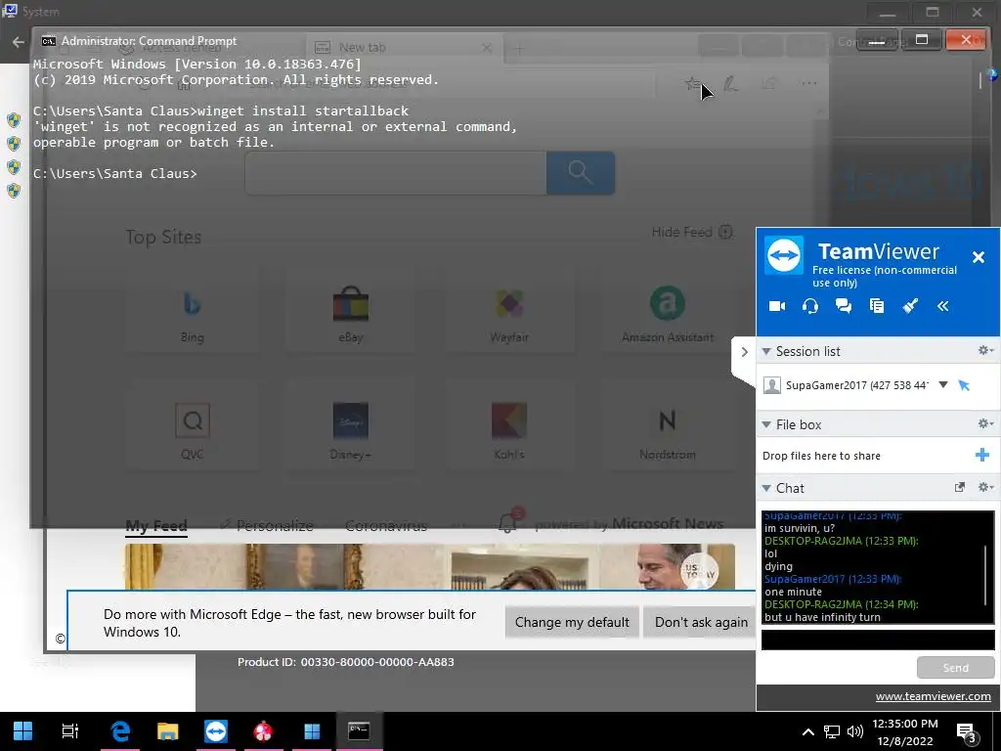This screenshot has height=751, width=1001.
Task: Select the Personalize tab
Action: [x=267, y=525]
